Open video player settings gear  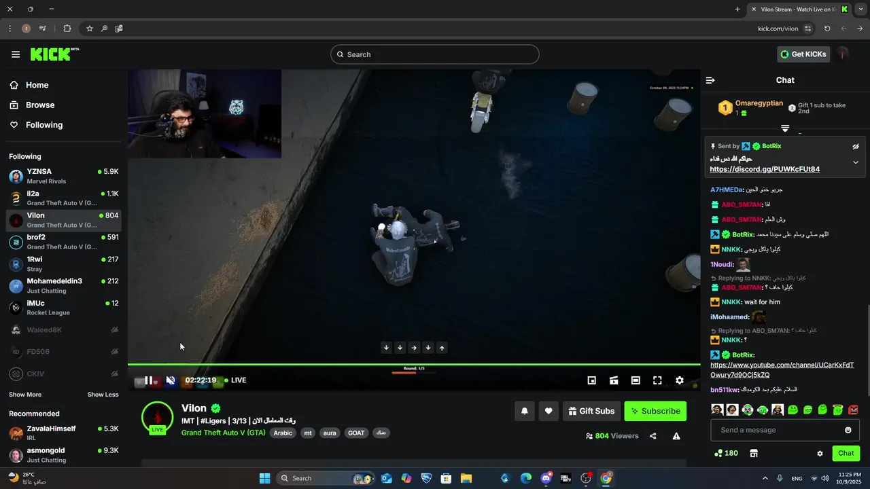point(679,380)
